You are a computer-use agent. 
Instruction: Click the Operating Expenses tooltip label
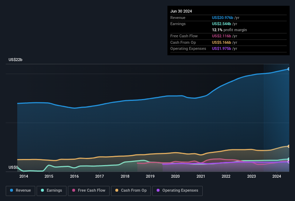coord(188,49)
